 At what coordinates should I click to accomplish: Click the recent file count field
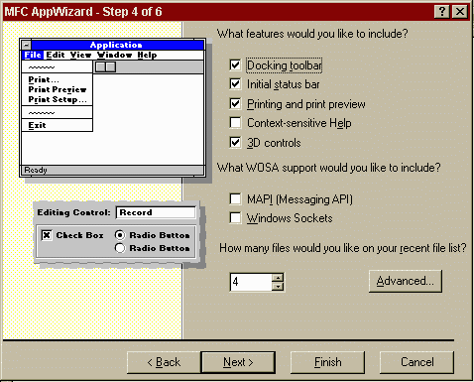pos(251,282)
